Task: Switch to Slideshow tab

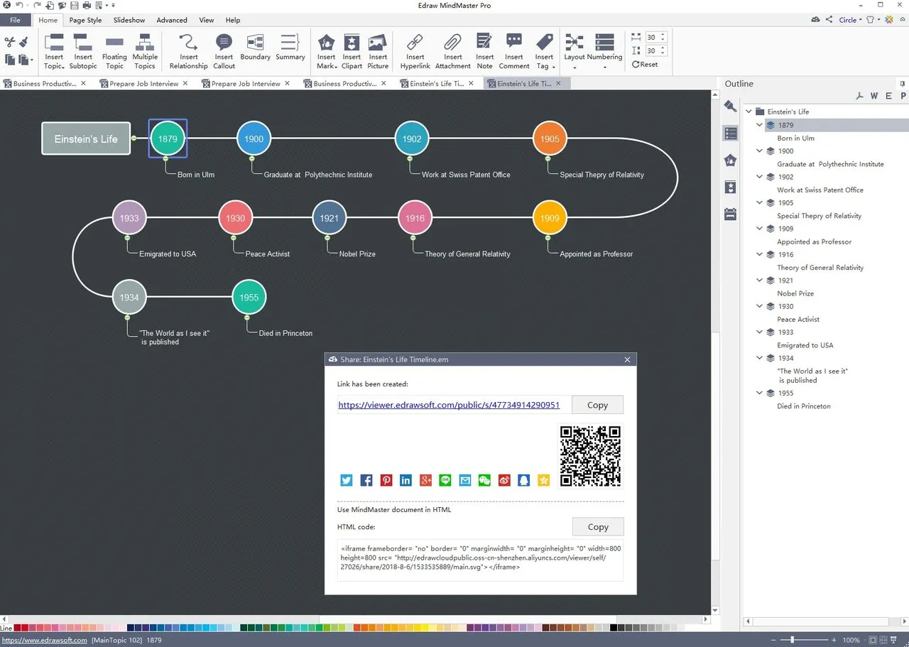Action: (x=129, y=20)
